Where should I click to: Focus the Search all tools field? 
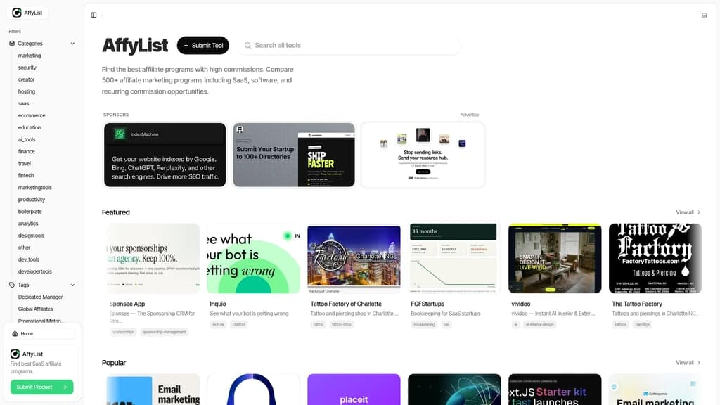[350, 46]
